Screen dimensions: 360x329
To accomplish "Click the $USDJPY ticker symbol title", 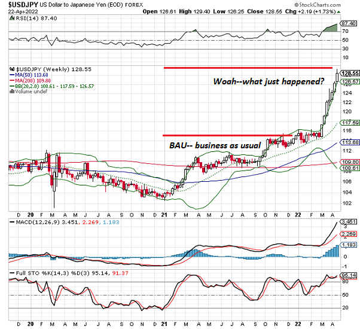I will click(x=18, y=4).
